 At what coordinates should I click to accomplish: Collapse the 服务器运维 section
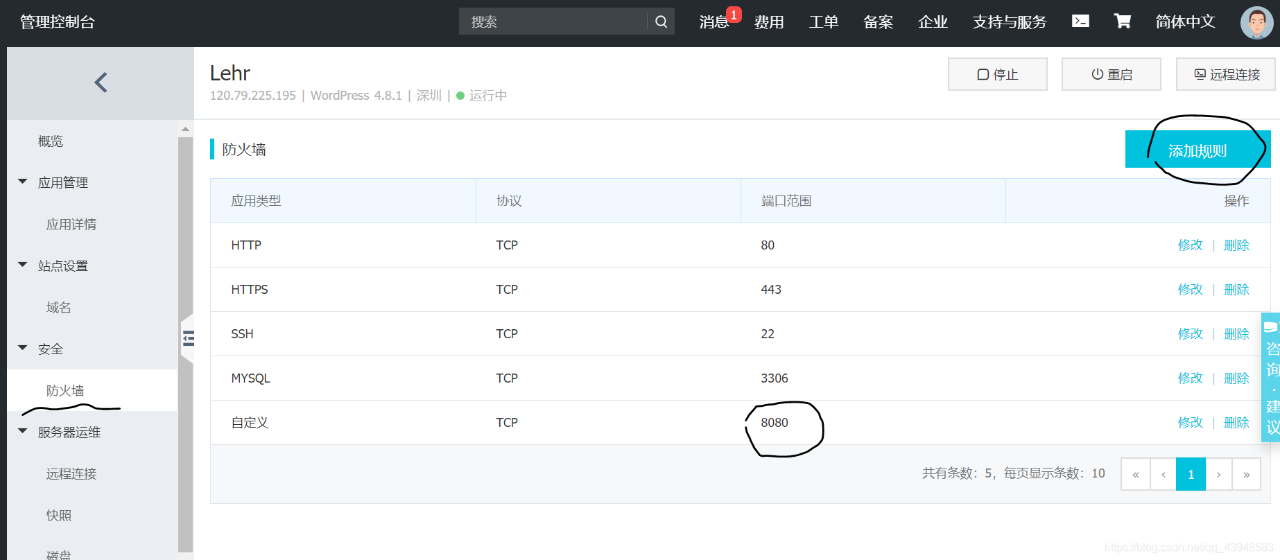point(23,431)
